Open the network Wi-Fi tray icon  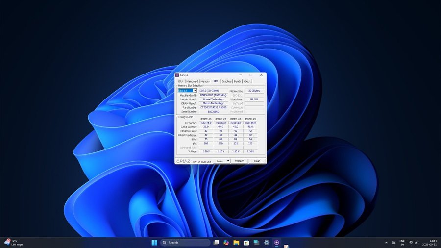coord(411,243)
